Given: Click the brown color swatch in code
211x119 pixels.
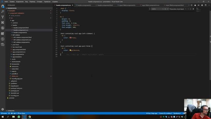Looking at the screenshot, I should coord(70,38).
